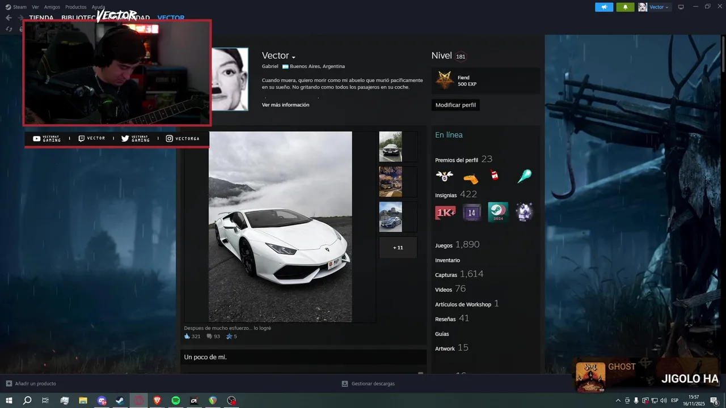Click the purple 14 years badge

pos(471,212)
